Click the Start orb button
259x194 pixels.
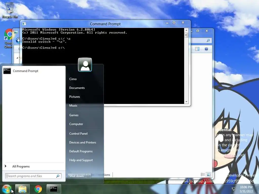pyautogui.click(x=7, y=189)
